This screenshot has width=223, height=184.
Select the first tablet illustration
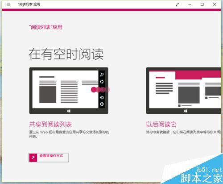click(x=69, y=91)
